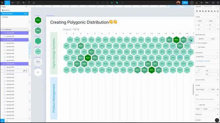Open the instance Green 40% dropdown
The image size is (220, 123).
[207, 57]
